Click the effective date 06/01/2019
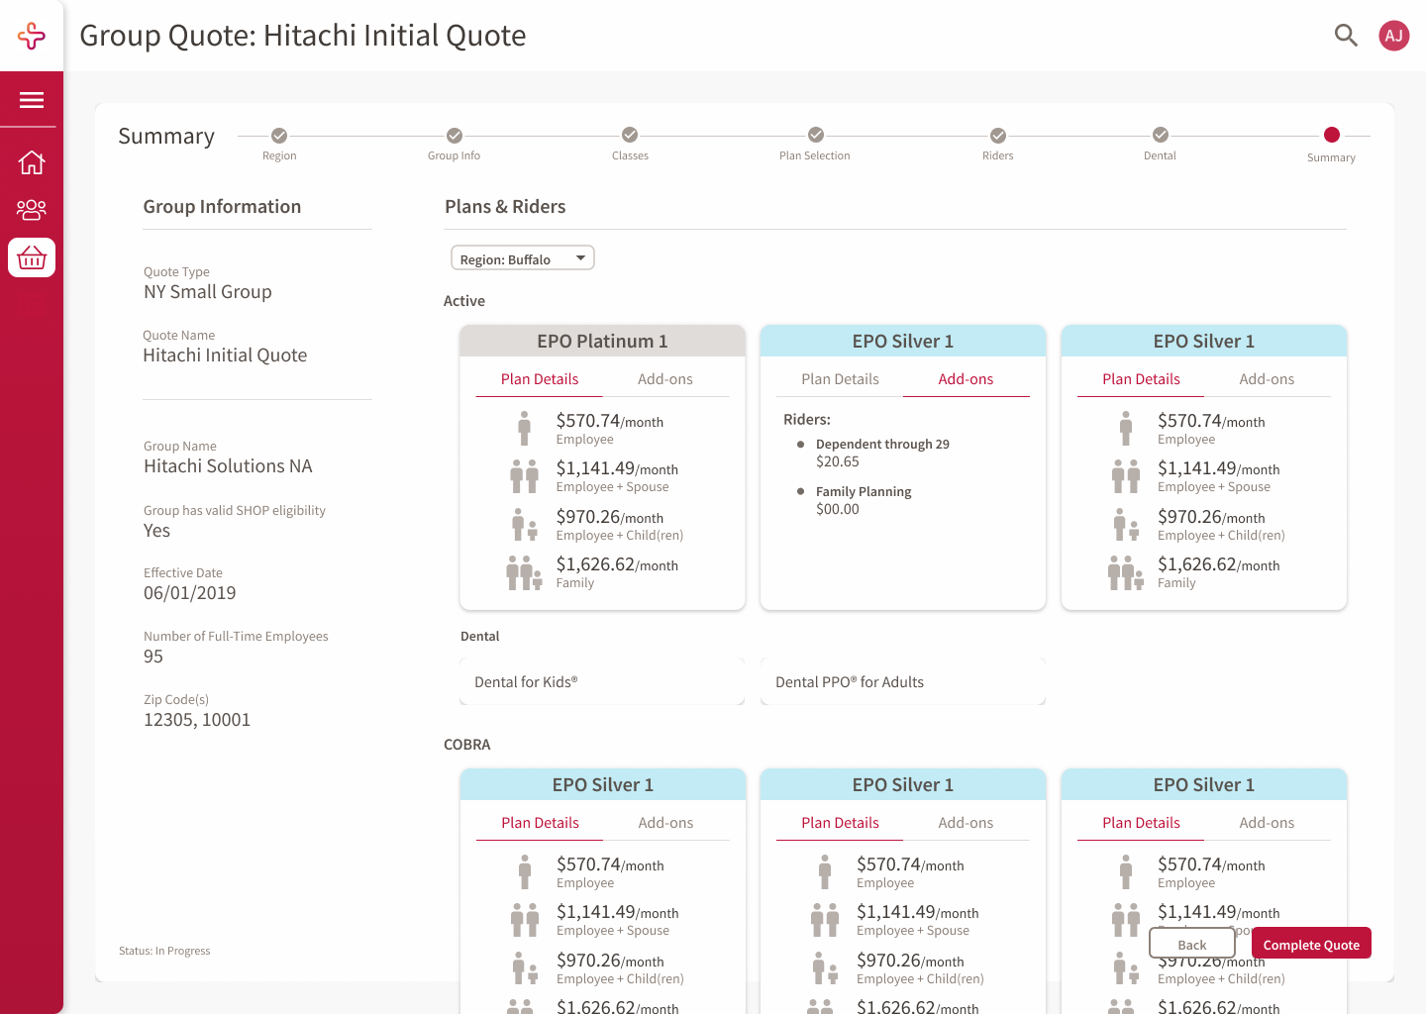The image size is (1426, 1014). (x=190, y=592)
